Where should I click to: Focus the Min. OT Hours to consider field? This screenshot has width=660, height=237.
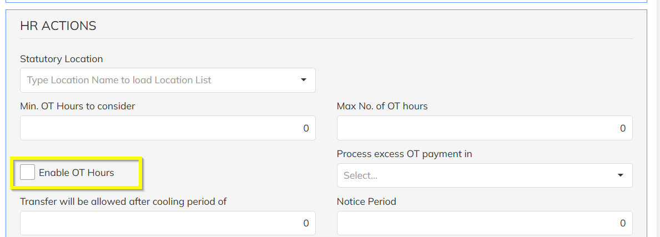click(168, 128)
